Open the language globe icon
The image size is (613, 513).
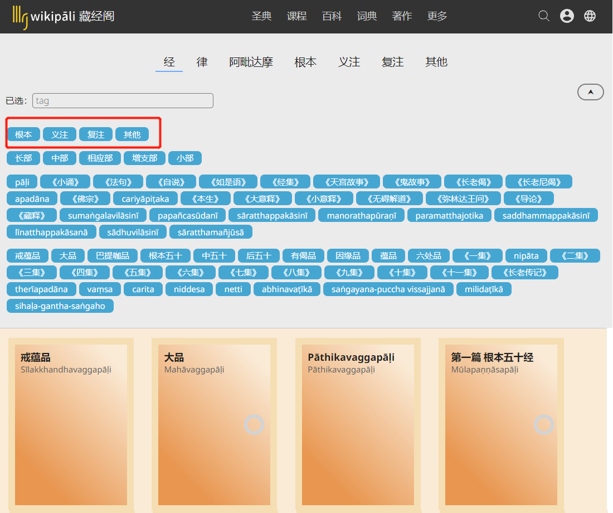tap(590, 16)
